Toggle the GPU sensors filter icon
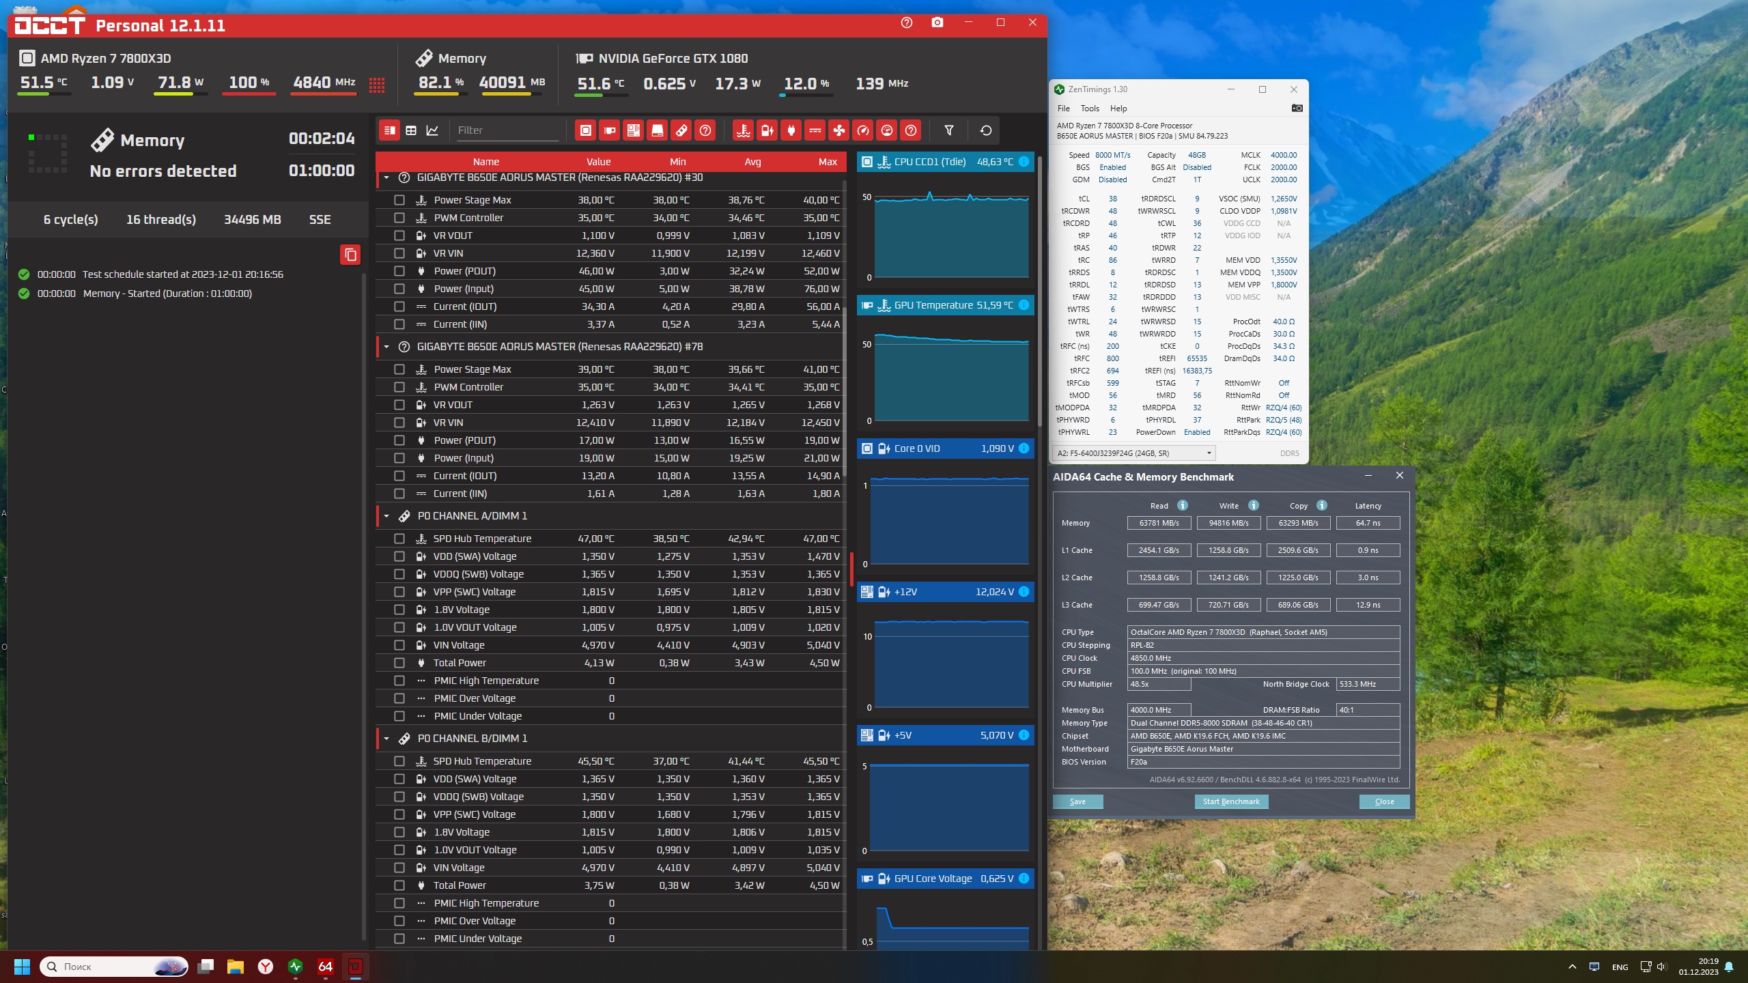1748x983 pixels. 609,130
